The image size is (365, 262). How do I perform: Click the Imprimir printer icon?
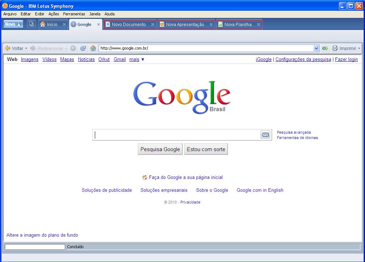[x=335, y=48]
